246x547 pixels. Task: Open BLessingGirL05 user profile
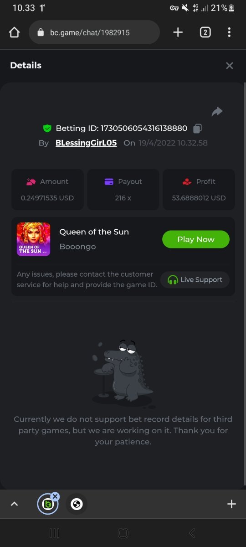point(86,143)
